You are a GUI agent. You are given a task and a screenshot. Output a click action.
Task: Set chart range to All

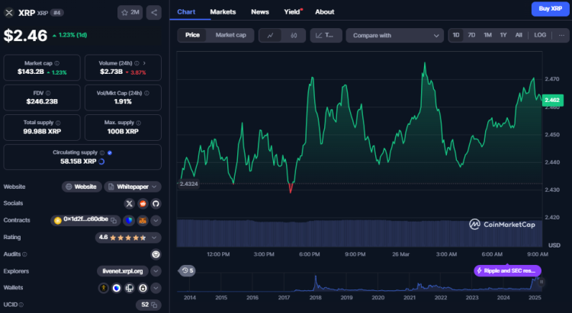pyautogui.click(x=519, y=35)
